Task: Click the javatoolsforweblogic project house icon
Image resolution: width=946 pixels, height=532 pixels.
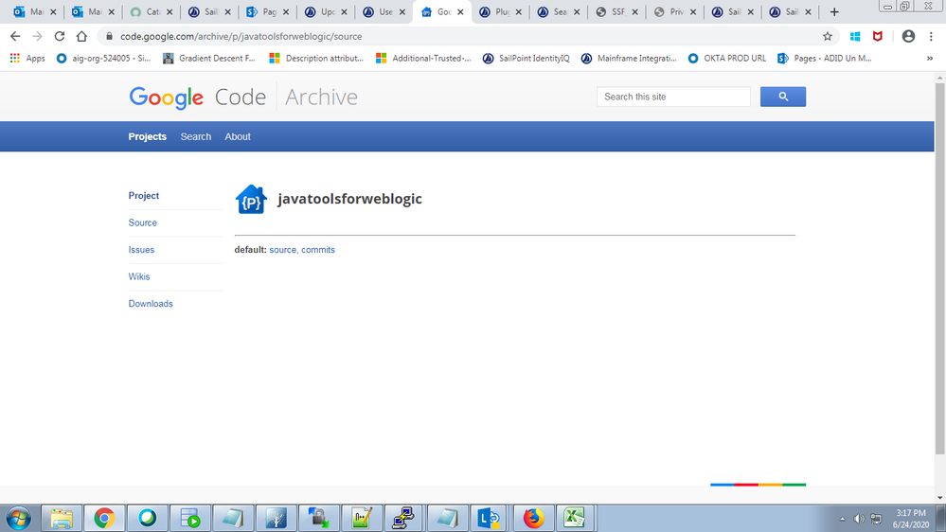Action: (251, 200)
